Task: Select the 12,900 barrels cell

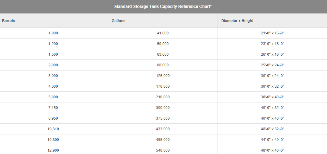Action: [54, 150]
